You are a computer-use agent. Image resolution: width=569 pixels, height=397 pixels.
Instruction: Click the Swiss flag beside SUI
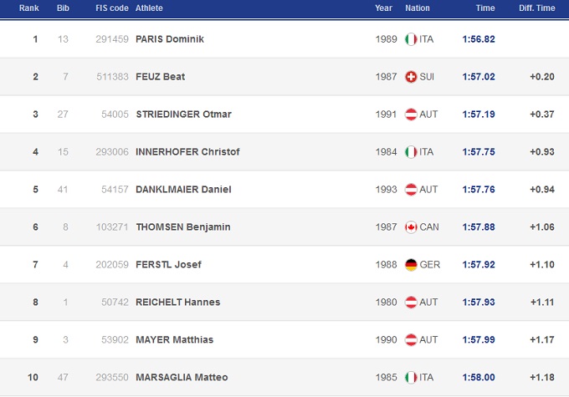click(411, 77)
